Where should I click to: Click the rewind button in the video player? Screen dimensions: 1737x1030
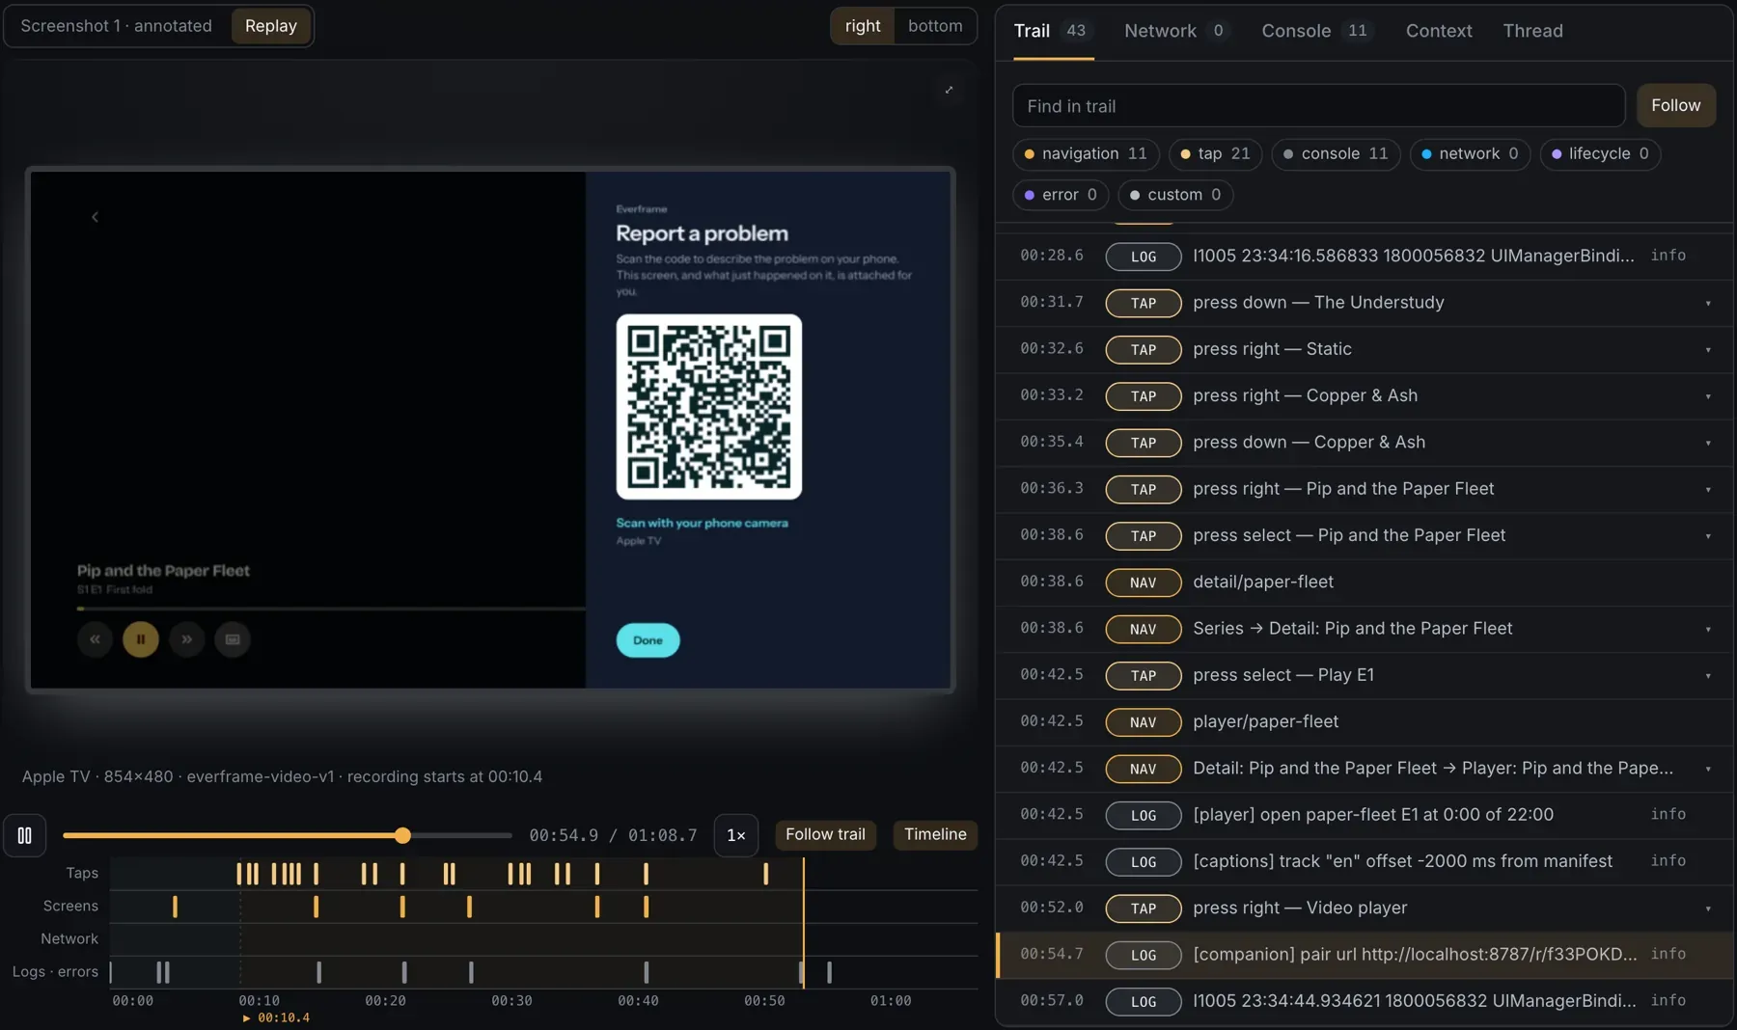click(x=95, y=639)
